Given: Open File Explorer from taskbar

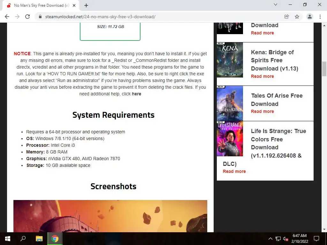Looking at the screenshot, I should coord(39,239).
